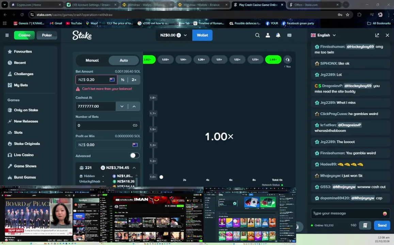The image size is (394, 245).
Task: Click the My Bets sidebar icon
Action: tap(10, 85)
